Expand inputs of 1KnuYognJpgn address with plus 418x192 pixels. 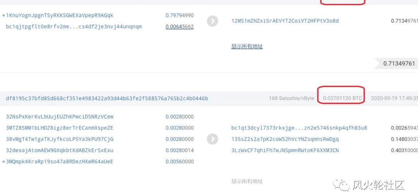3,15
